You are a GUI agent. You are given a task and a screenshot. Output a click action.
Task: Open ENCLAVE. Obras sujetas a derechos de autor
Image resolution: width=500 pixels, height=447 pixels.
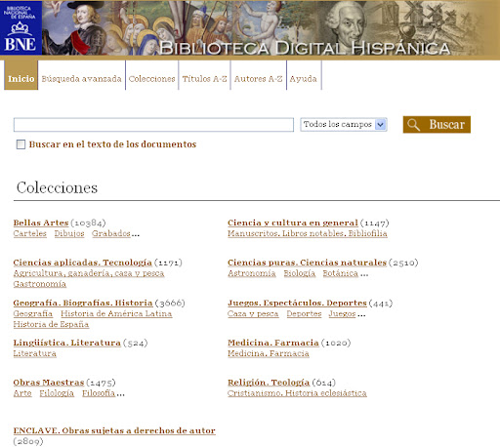[114, 430]
